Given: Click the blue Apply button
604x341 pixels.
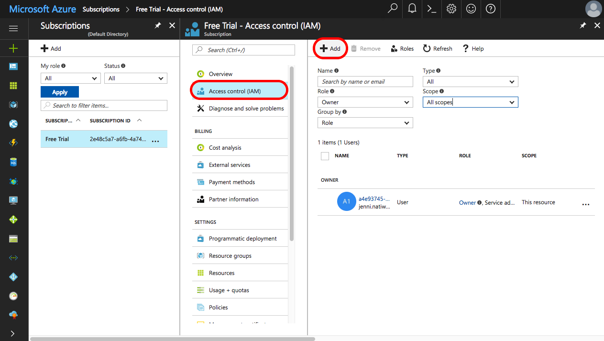Looking at the screenshot, I should tap(60, 92).
